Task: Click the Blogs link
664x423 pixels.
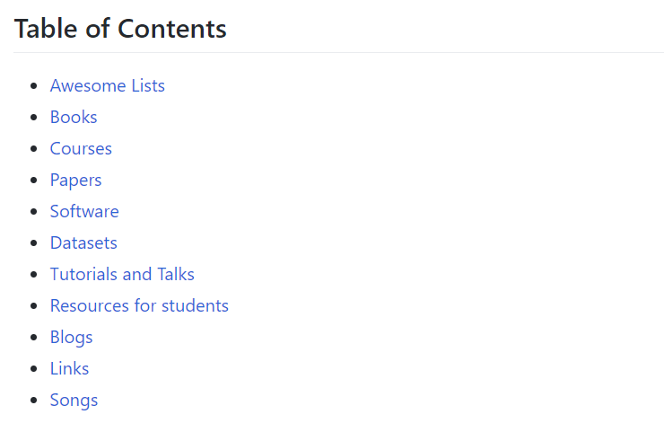Action: [x=71, y=338]
